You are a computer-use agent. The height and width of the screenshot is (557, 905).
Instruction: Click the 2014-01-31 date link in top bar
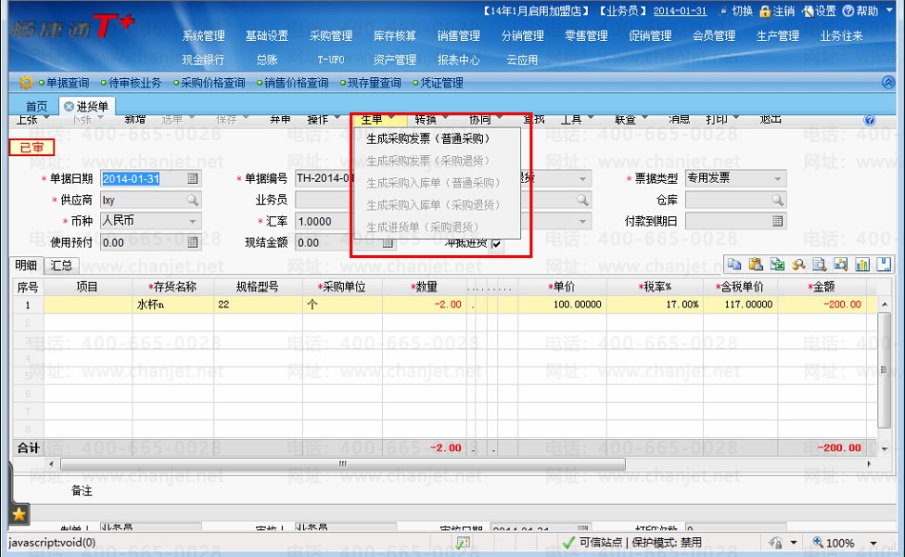[680, 11]
